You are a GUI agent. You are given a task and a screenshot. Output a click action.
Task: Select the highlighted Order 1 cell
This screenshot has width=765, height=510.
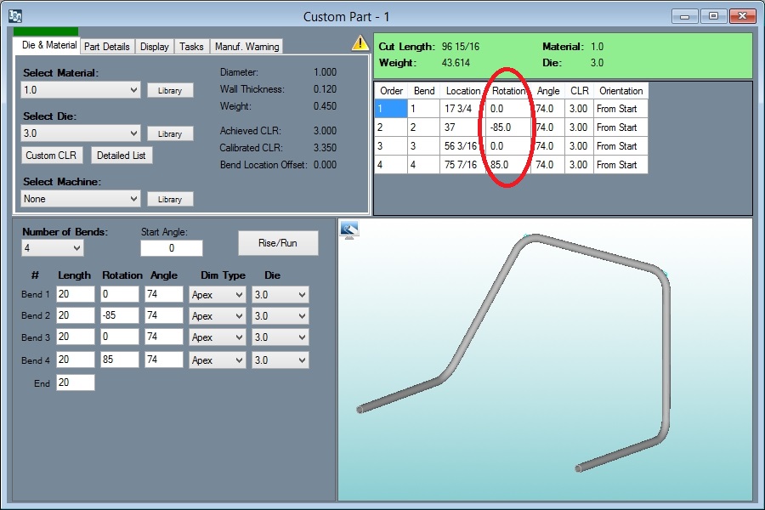pos(391,109)
